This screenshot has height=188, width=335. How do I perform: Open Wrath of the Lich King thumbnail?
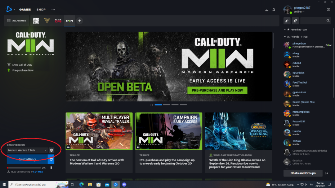coord(238,131)
